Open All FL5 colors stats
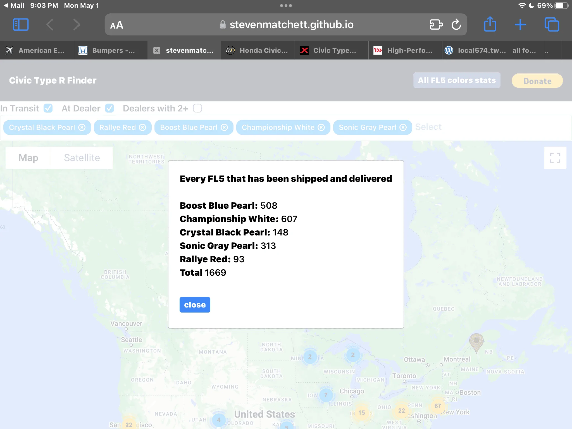 pyautogui.click(x=457, y=80)
